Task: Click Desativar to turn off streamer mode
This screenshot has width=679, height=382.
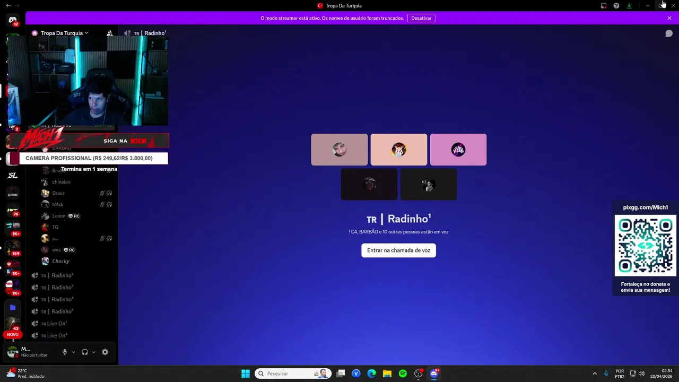Action: [x=421, y=18]
